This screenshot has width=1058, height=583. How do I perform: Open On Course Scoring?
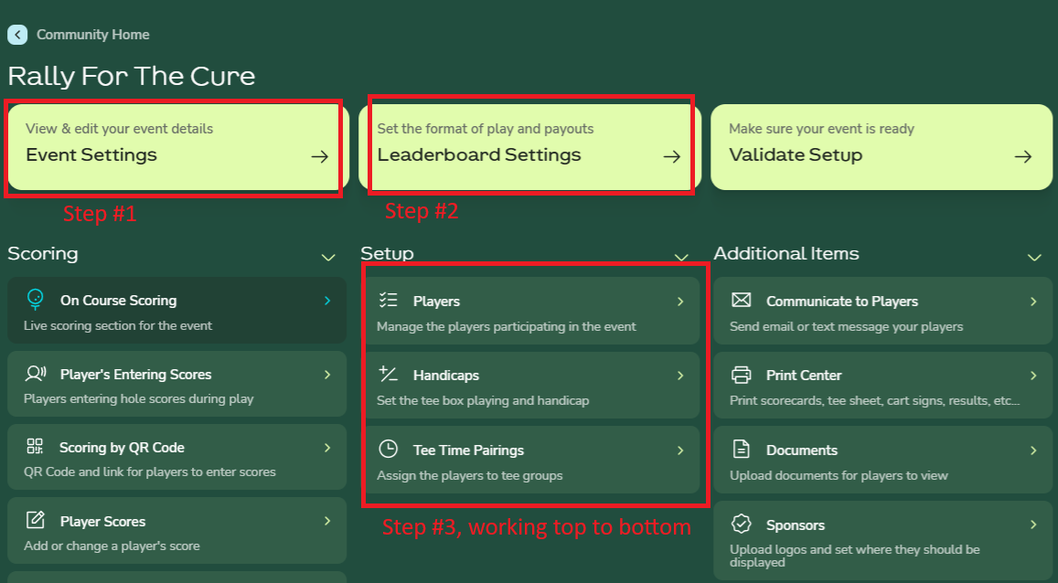point(176,310)
